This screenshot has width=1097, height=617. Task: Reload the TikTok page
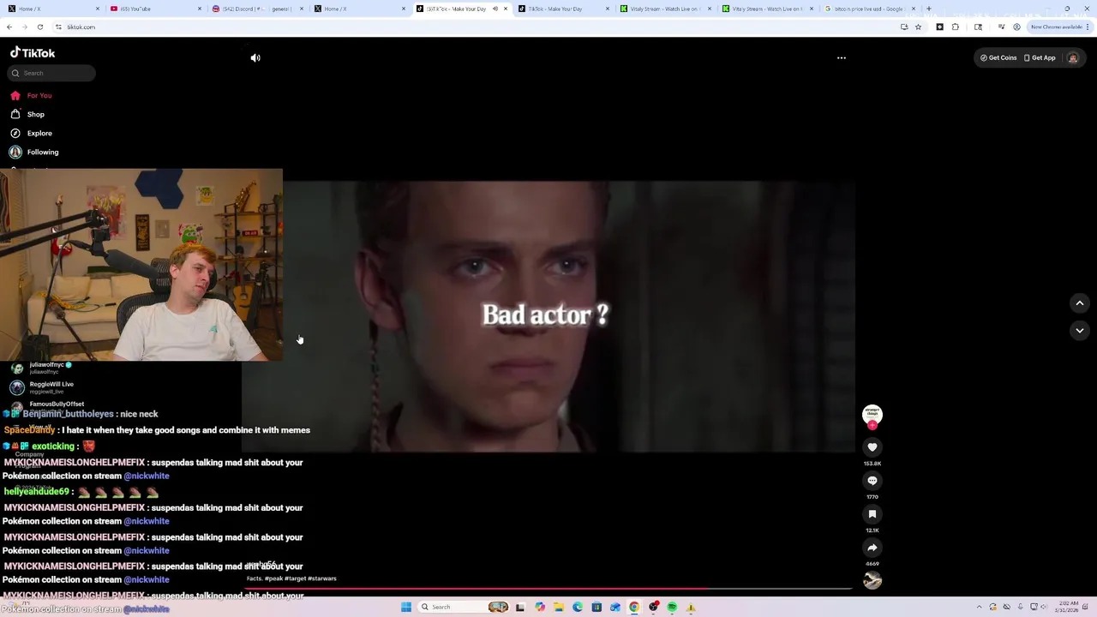click(39, 27)
